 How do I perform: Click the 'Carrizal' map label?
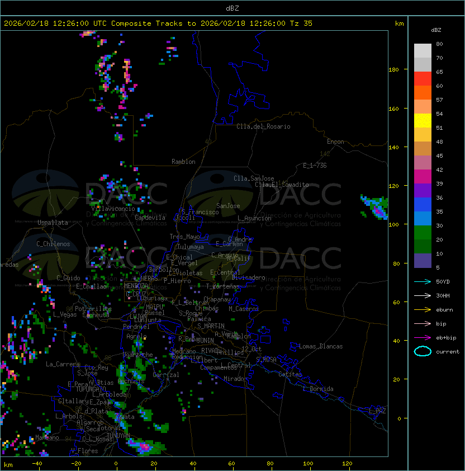pyautogui.click(x=166, y=375)
